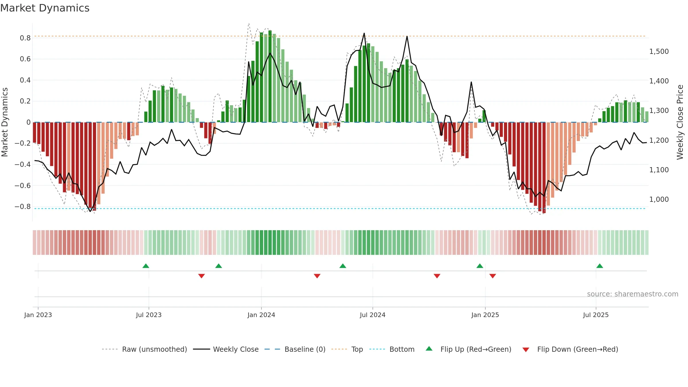688x387 pixels.
Task: Toggle the Top legend entry
Action: click(x=347, y=349)
